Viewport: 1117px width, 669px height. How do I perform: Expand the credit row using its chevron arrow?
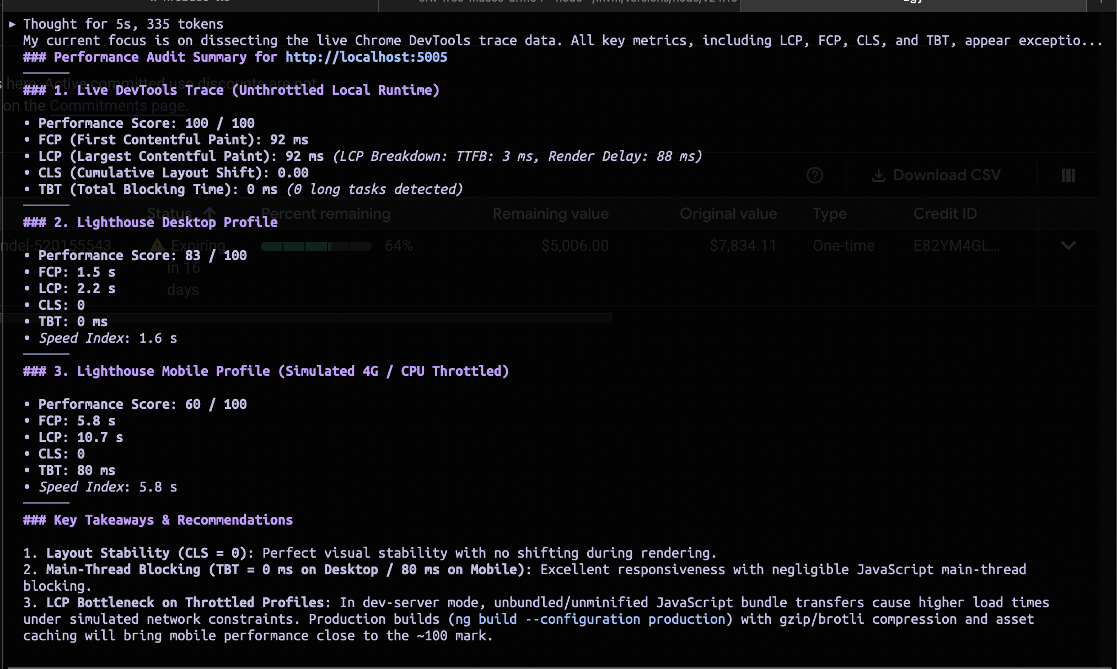click(x=1068, y=246)
